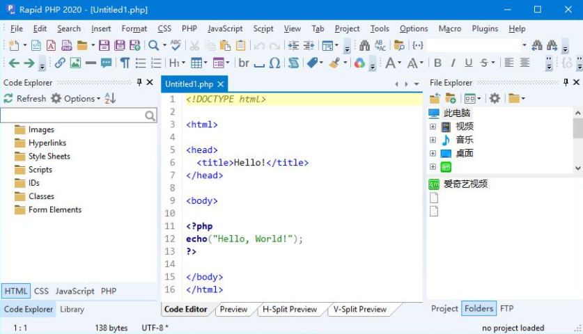The width and height of the screenshot is (583, 334).
Task: Pin the Code Explorer panel
Action: (139, 82)
